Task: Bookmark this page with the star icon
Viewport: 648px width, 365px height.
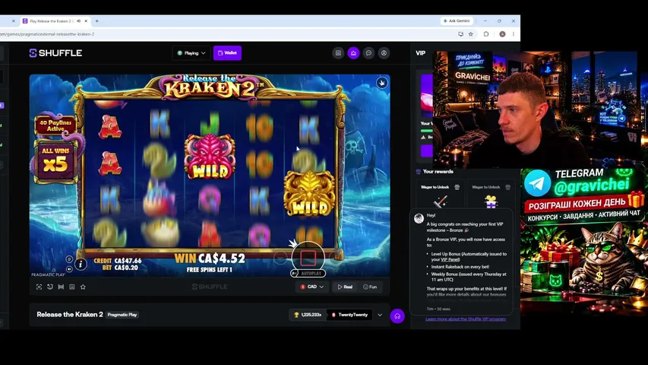Action: coord(471,34)
